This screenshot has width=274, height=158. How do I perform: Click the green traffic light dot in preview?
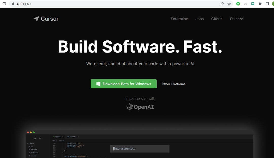point(34,132)
